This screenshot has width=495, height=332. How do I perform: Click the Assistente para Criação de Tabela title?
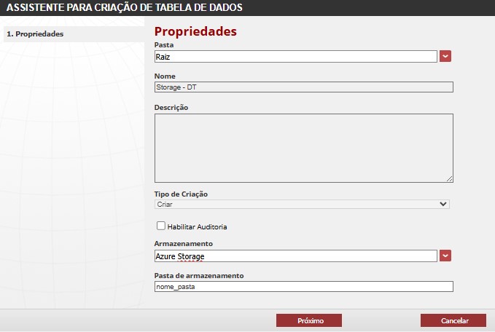point(125,7)
